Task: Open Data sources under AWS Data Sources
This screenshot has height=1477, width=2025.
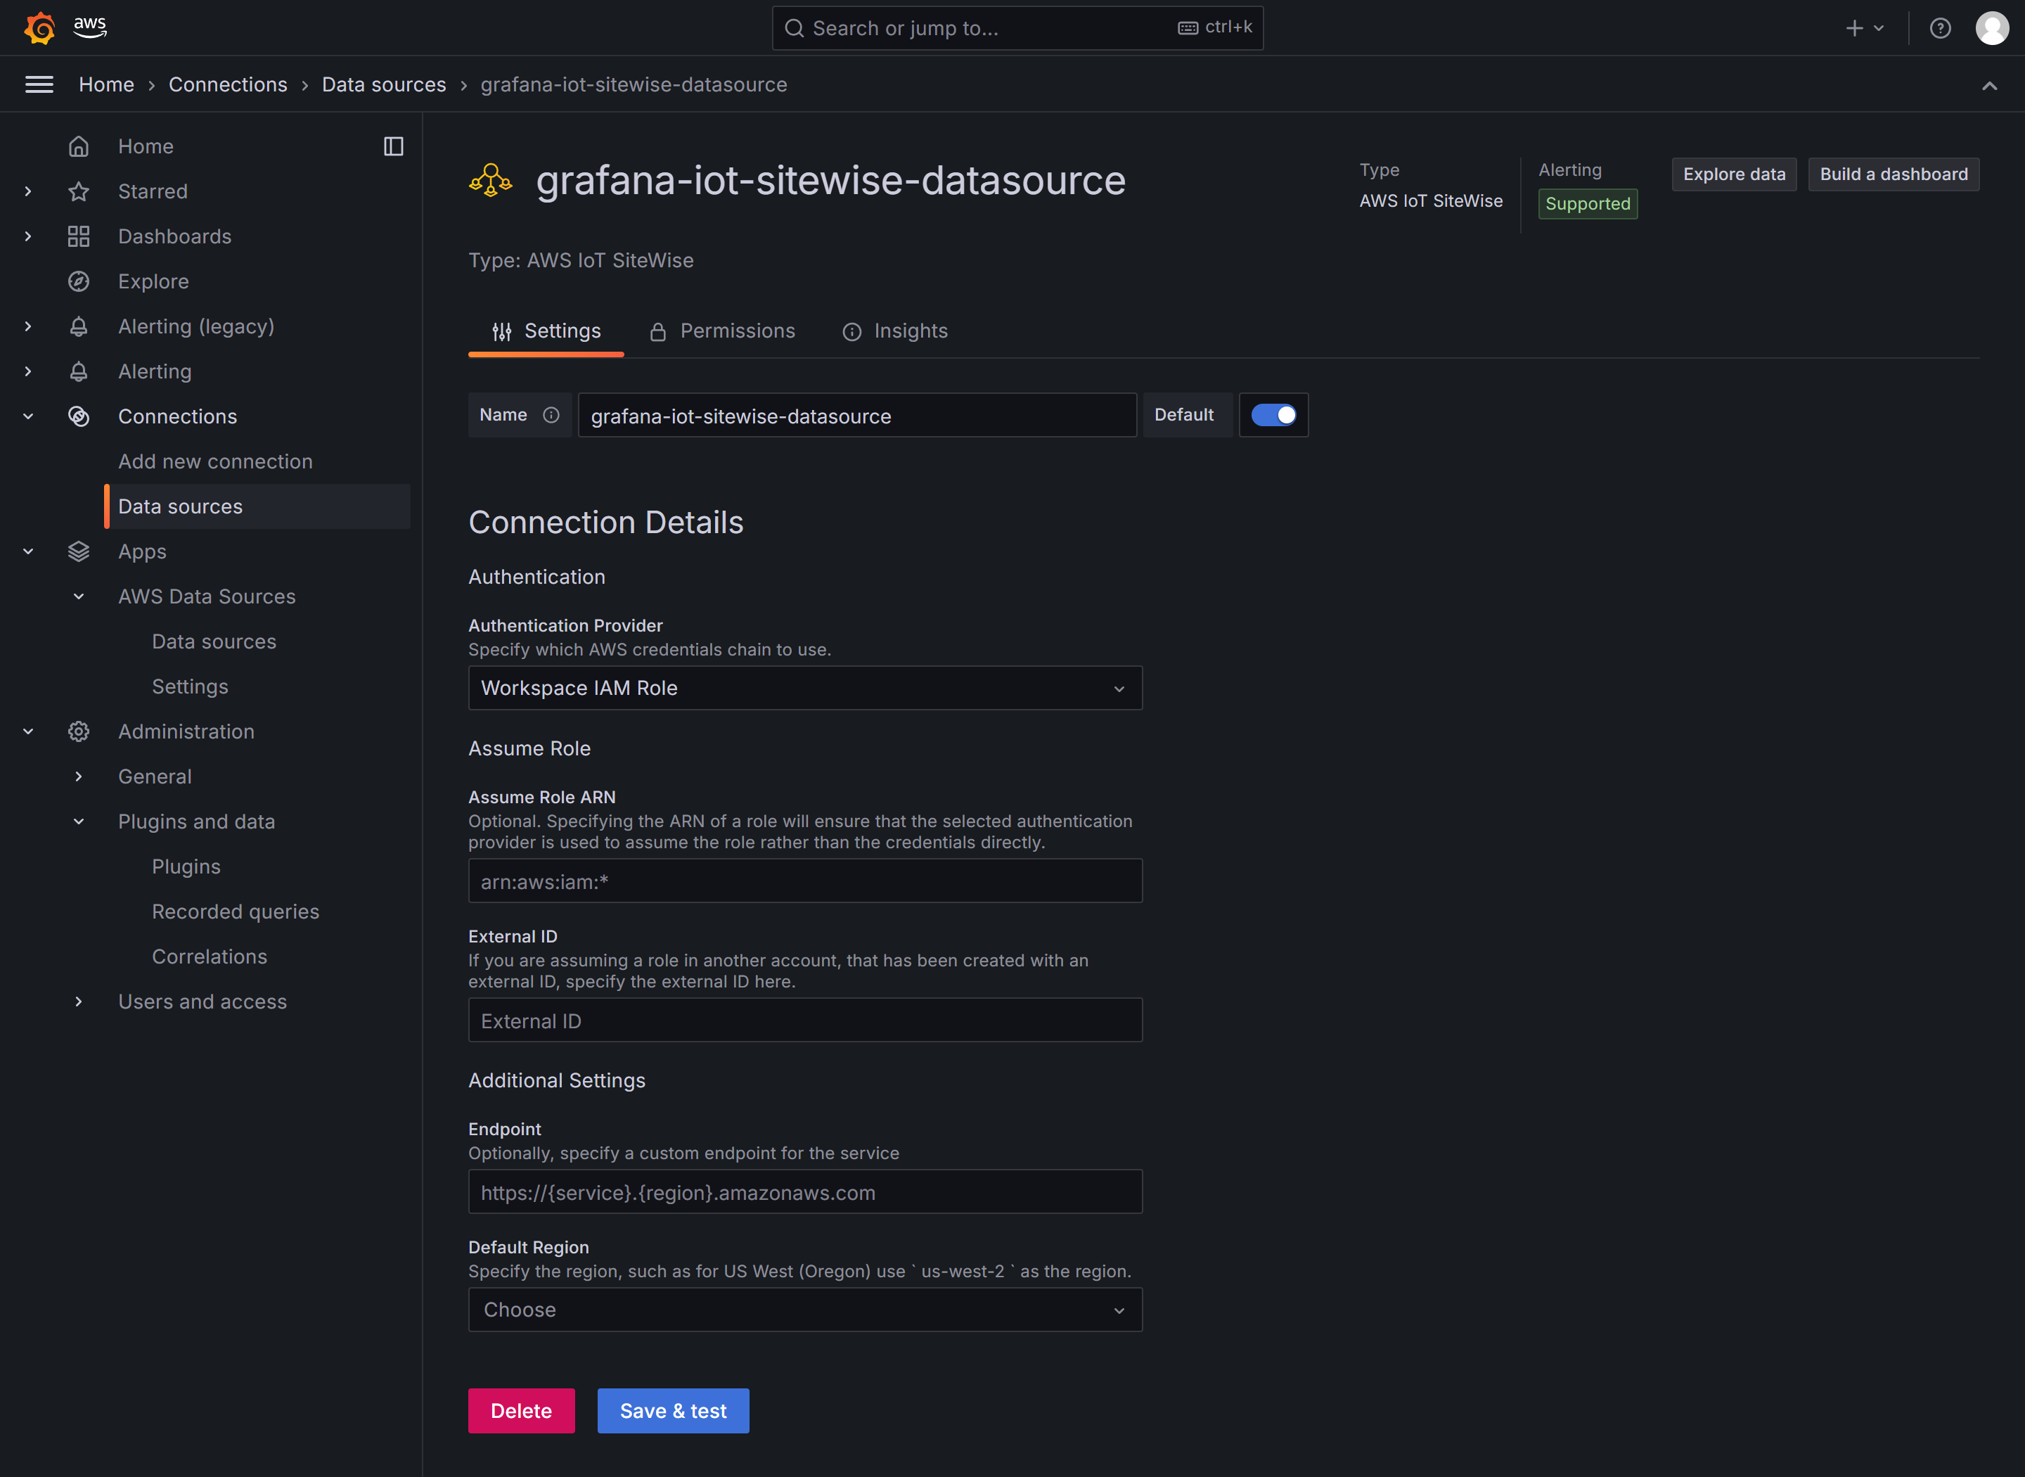Action: (x=214, y=641)
